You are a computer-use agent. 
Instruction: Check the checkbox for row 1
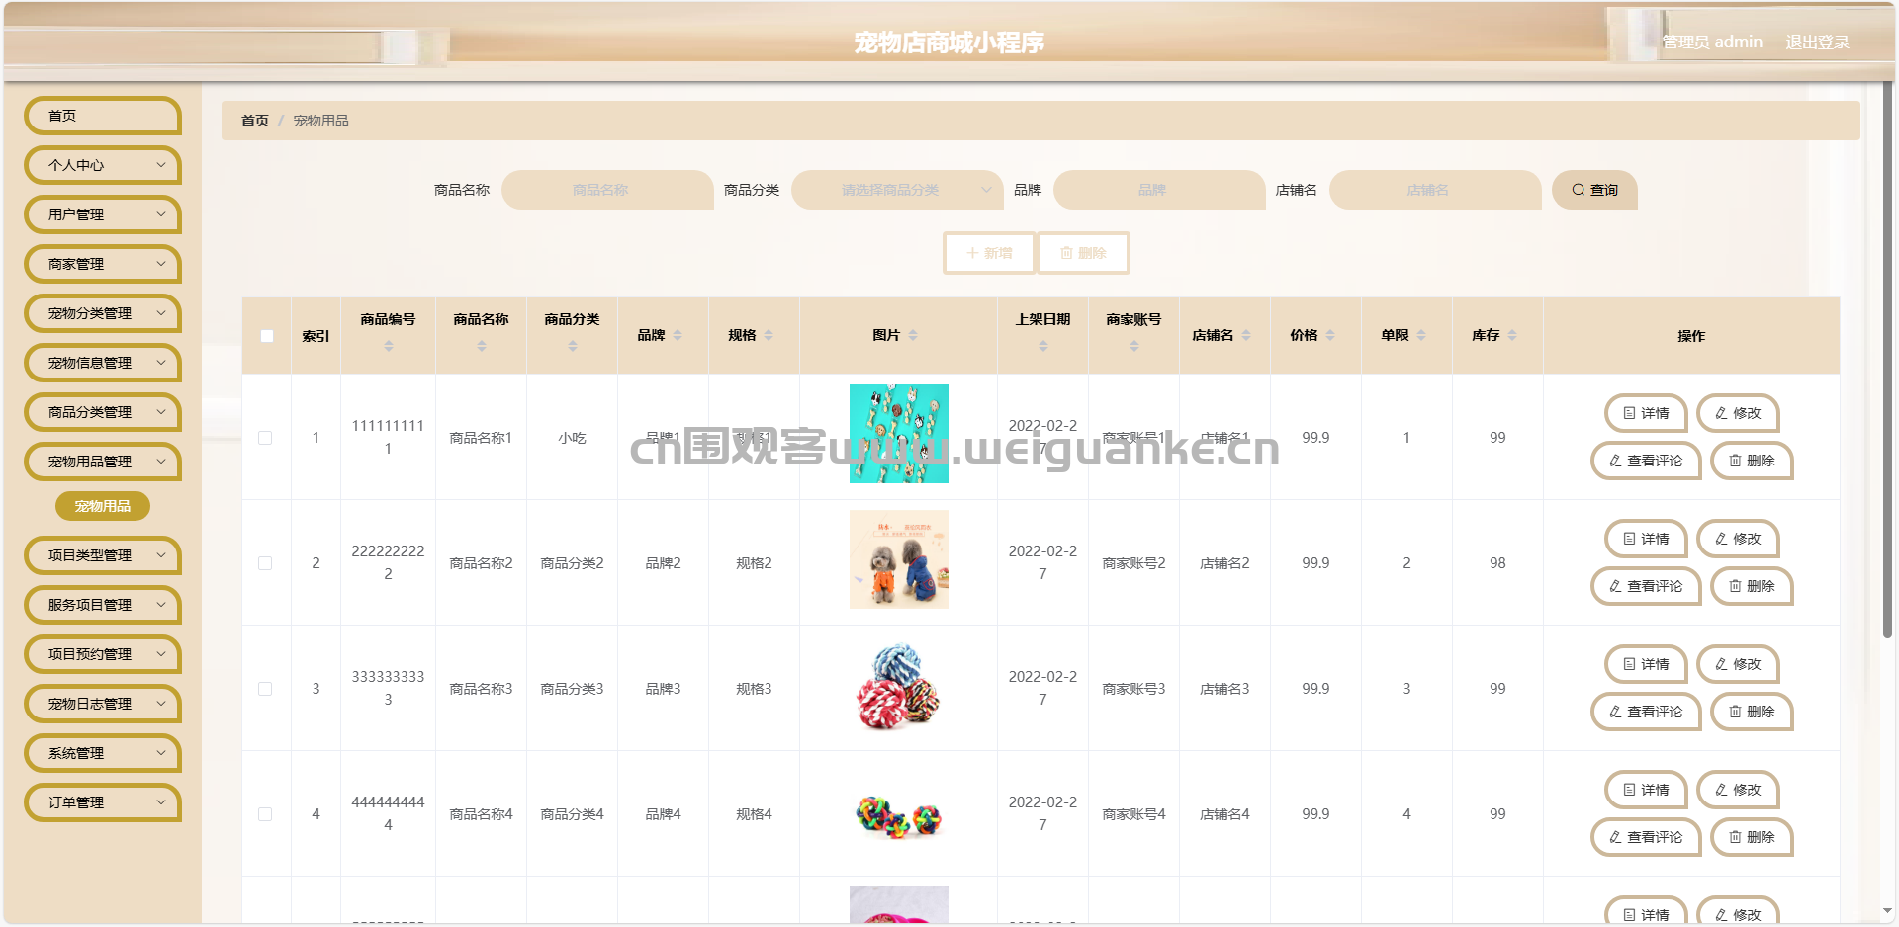265,438
